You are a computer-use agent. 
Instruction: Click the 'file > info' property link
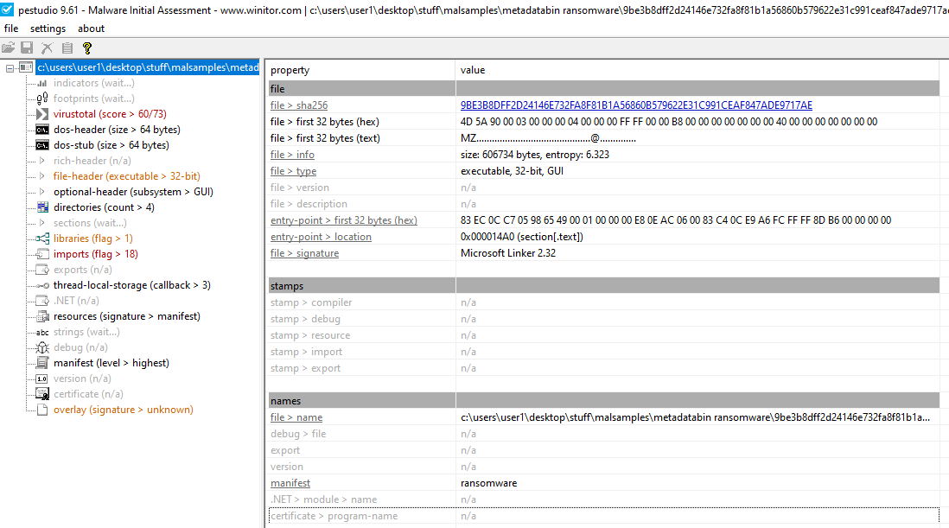[292, 155]
